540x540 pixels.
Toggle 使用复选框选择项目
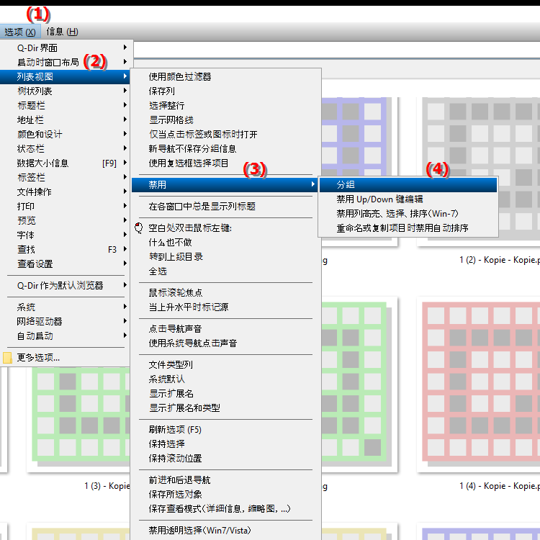pyautogui.click(x=225, y=163)
